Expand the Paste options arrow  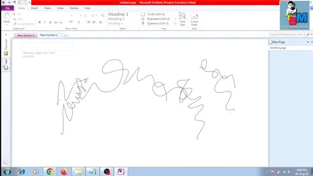6,24
